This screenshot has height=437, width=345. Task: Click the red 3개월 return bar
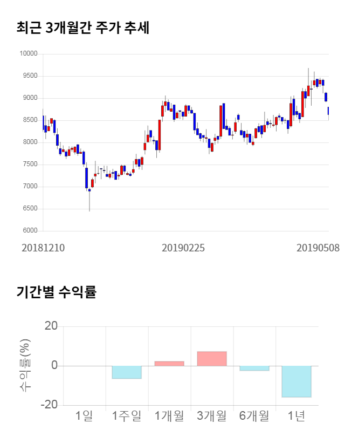tap(212, 359)
